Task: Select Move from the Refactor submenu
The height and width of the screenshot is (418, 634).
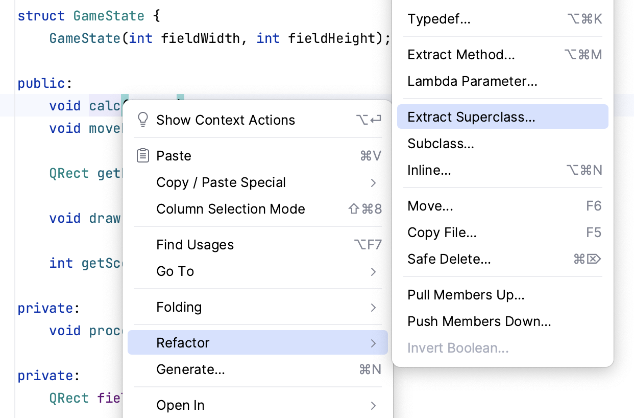Action: tap(430, 206)
